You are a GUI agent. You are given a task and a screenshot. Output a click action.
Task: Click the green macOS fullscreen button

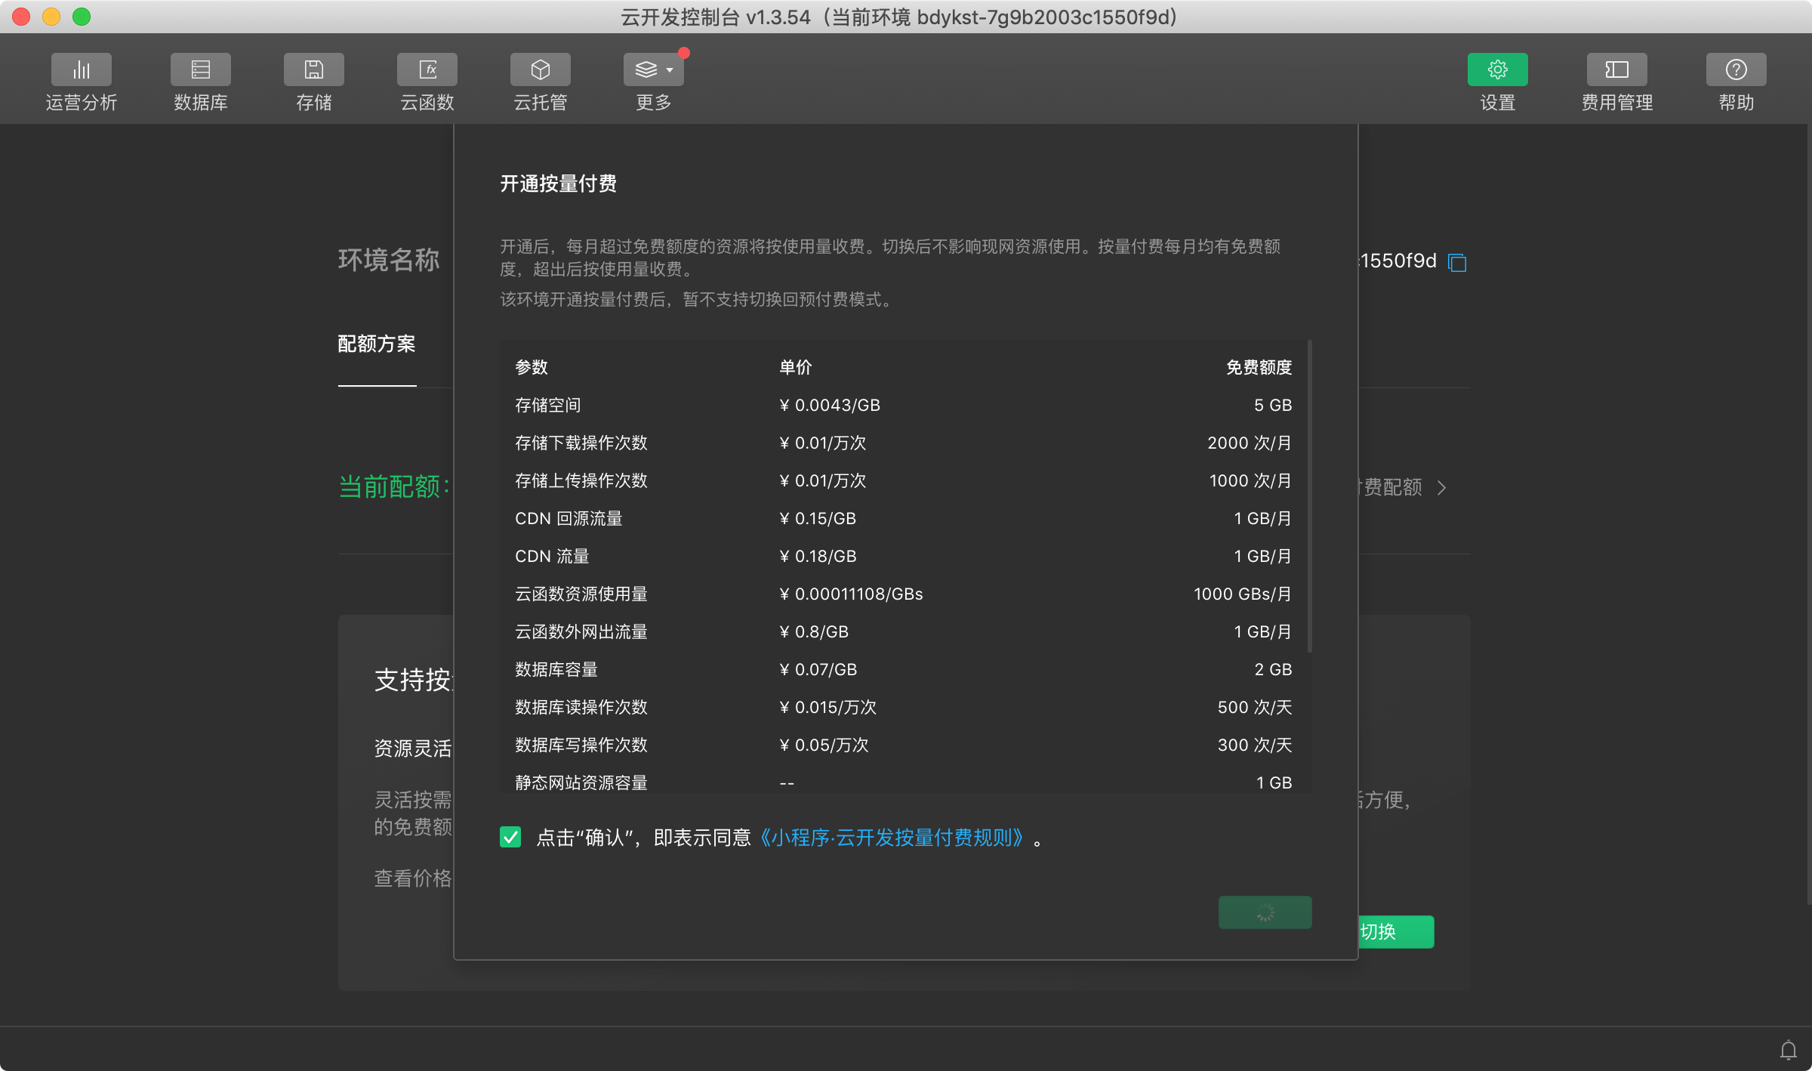[x=82, y=17]
